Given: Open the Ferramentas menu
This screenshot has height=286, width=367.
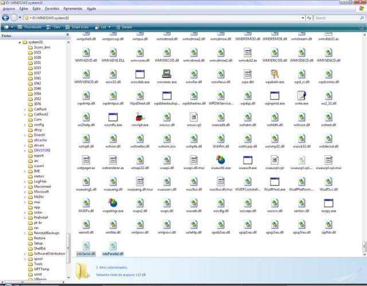Looking at the screenshot, I should pyautogui.click(x=72, y=9).
